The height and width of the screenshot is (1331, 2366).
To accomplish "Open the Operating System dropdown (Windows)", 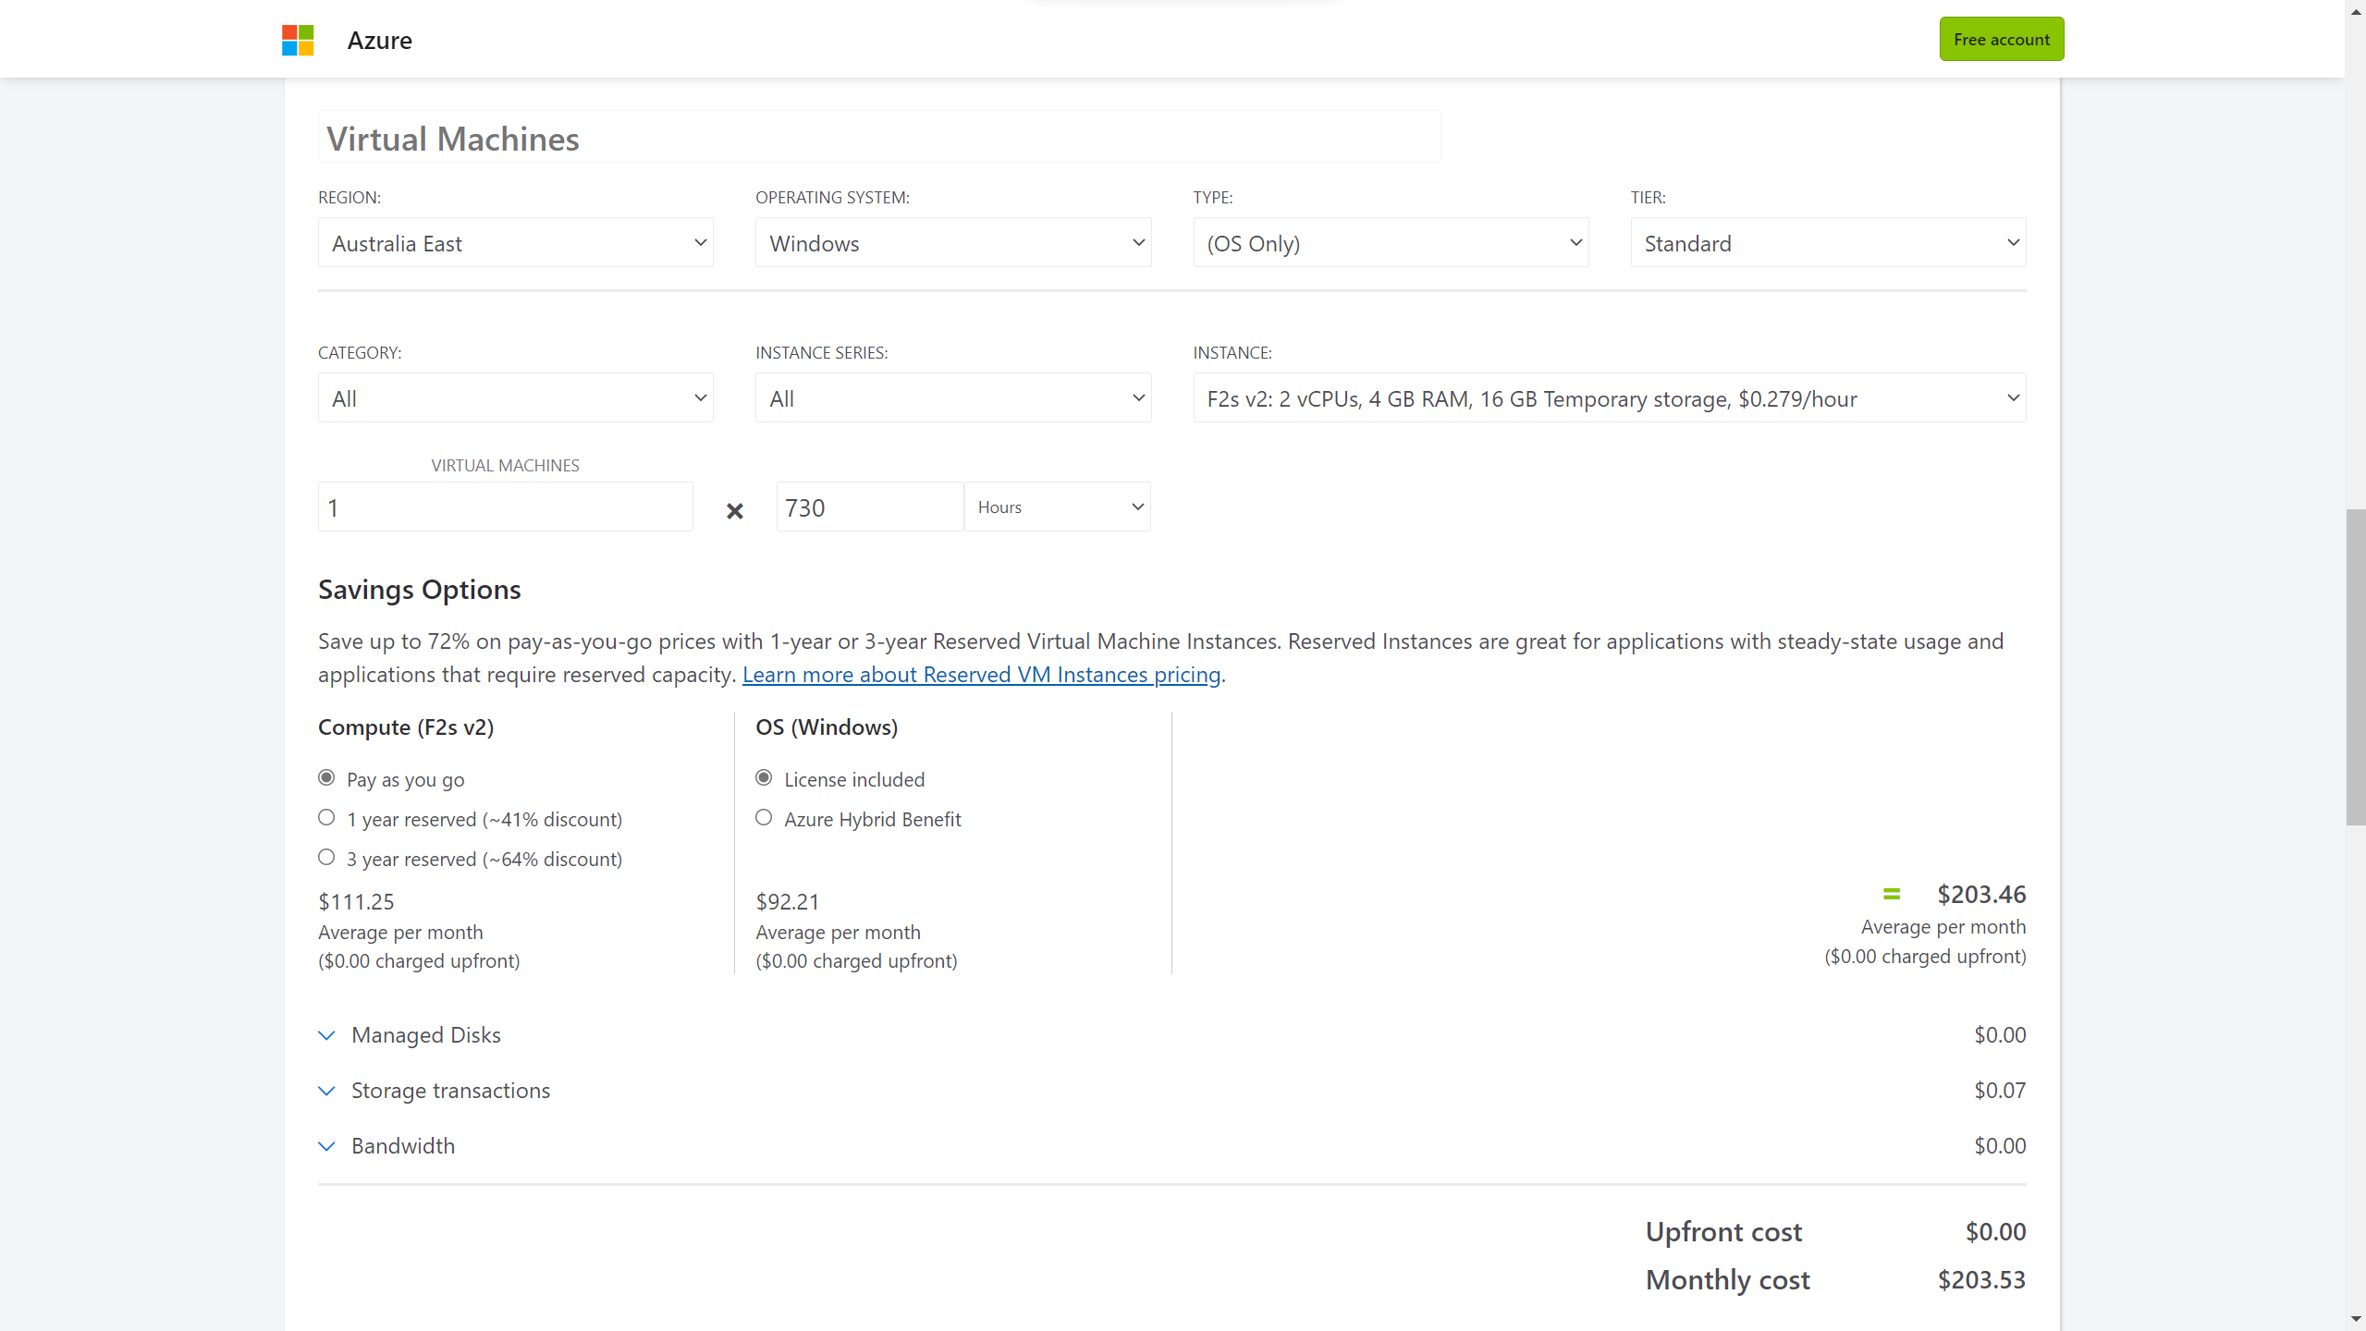I will 952,243.
